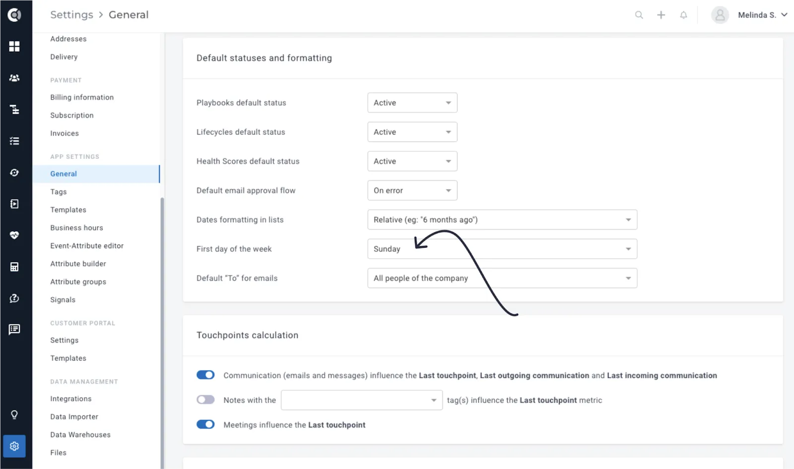The image size is (794, 469).
Task: Click the plus add icon in header
Action: [661, 15]
